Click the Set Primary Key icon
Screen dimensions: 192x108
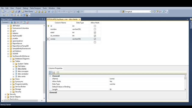coord(7,15)
